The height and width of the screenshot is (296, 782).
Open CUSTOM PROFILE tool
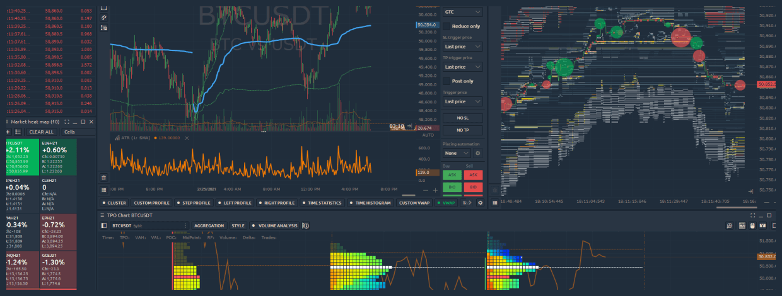click(151, 203)
